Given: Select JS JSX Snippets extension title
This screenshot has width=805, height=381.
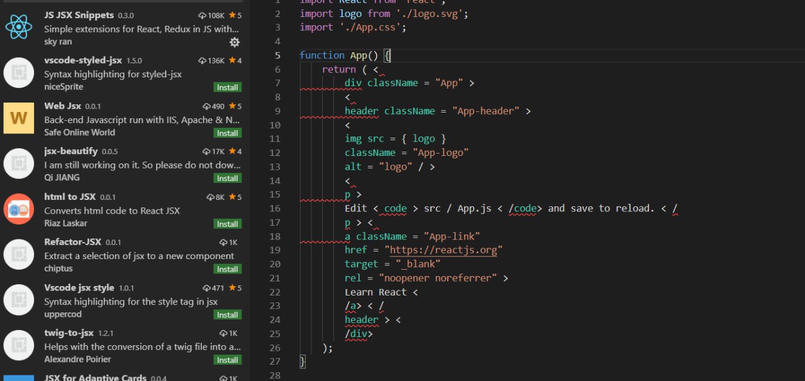Looking at the screenshot, I should coord(79,15).
